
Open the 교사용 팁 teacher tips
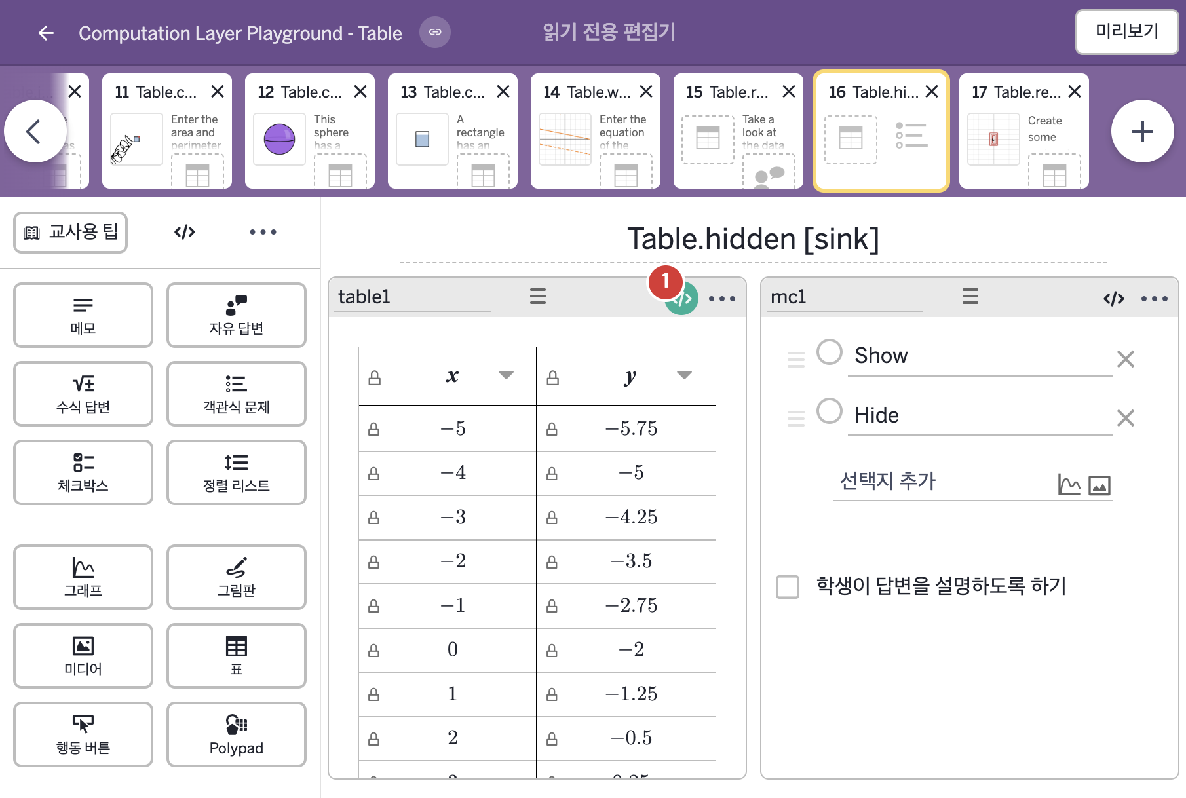click(71, 232)
